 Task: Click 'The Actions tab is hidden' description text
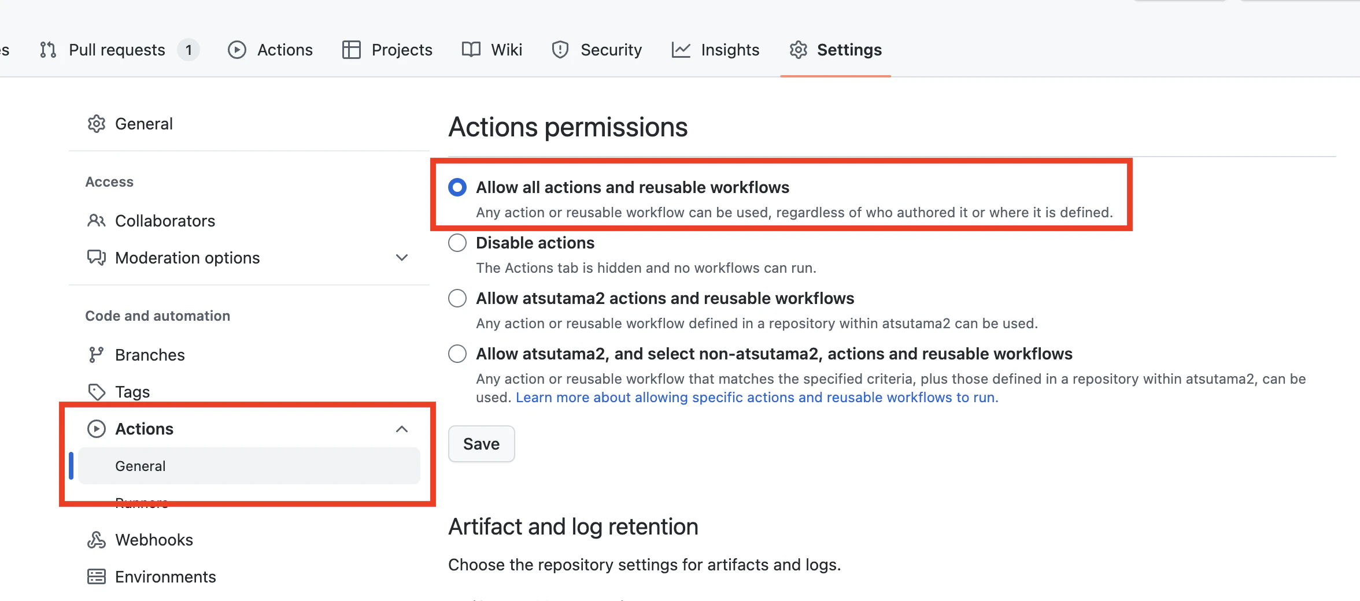point(646,268)
